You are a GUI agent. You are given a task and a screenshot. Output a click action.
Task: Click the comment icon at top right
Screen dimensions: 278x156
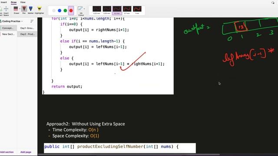click(273, 3)
